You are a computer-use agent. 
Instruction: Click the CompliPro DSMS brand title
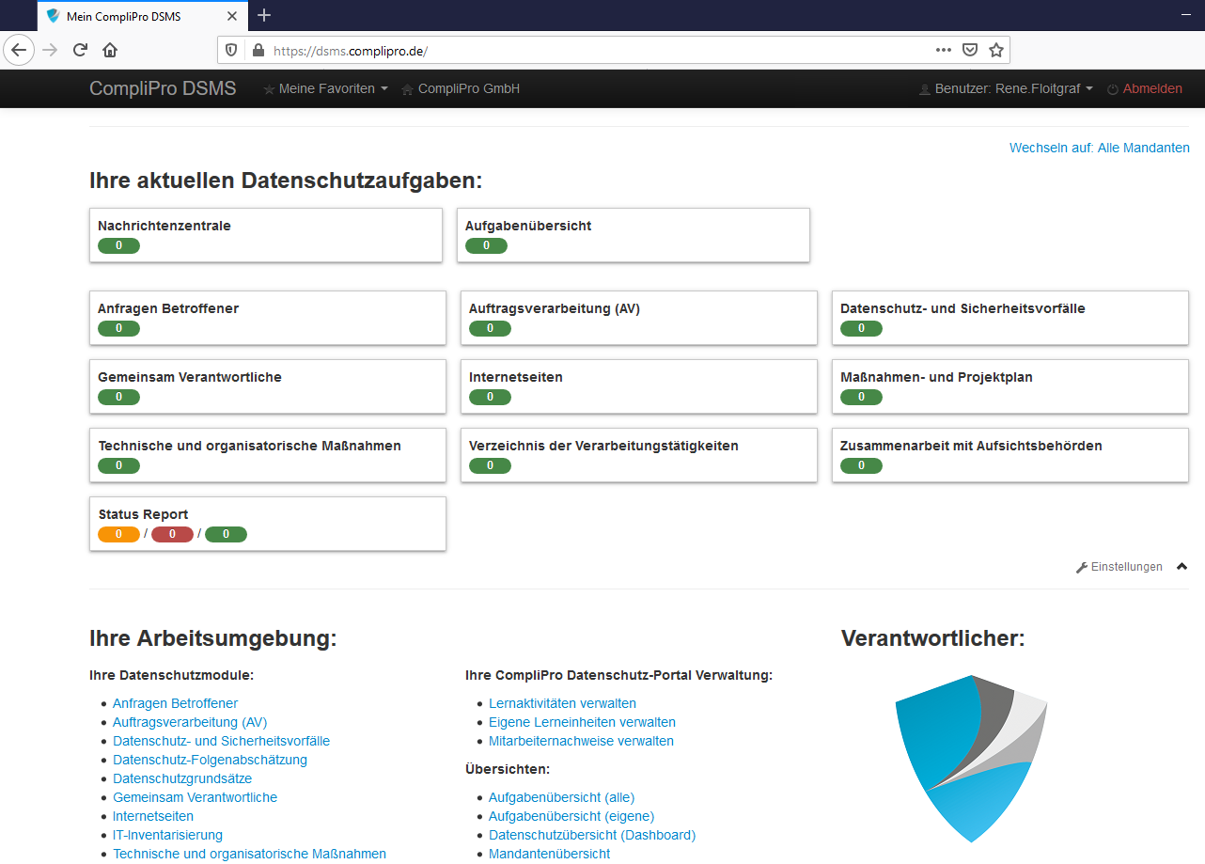click(x=163, y=88)
